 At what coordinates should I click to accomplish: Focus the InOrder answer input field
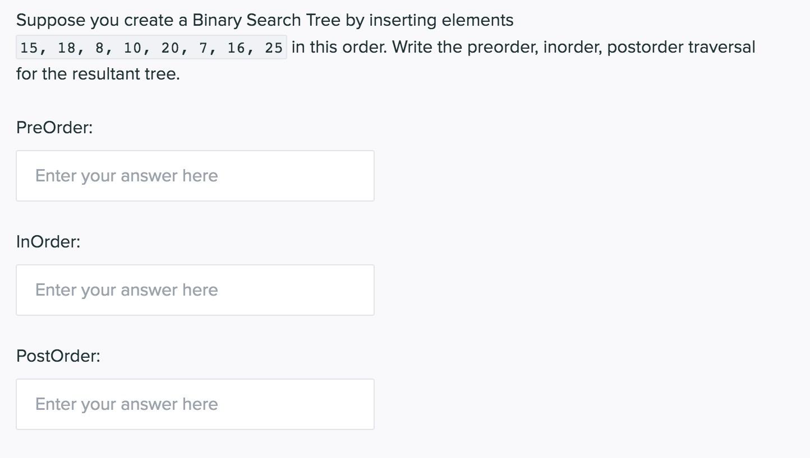tap(195, 290)
